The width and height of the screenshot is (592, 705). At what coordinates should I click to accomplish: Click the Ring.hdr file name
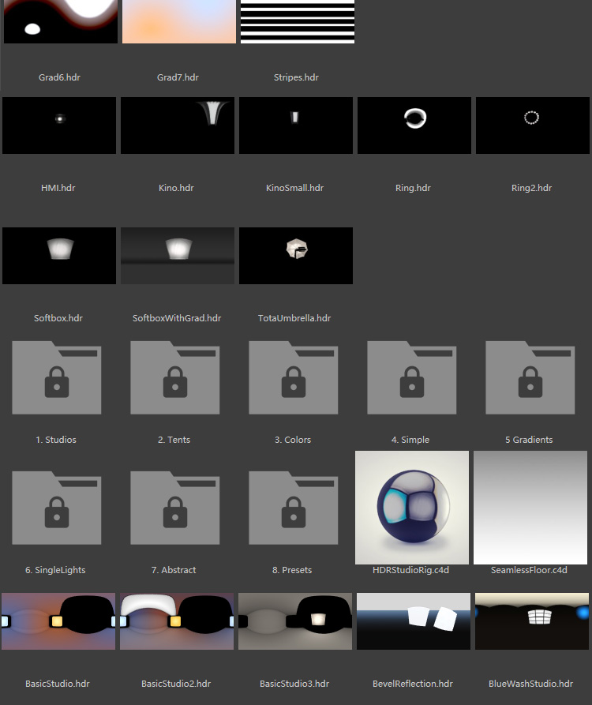[413, 188]
